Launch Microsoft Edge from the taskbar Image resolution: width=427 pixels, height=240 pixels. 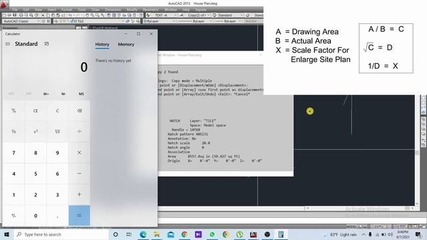[143, 234]
